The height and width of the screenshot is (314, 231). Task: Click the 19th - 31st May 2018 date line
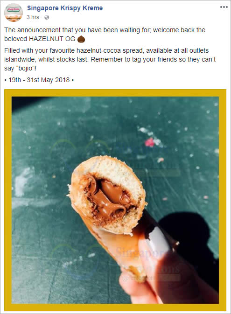pos(39,80)
